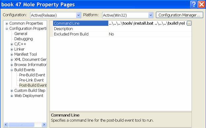Viewport: 206px width, 128px height.
Task: Click the Manifest Tool tree label
Action: [25, 54]
